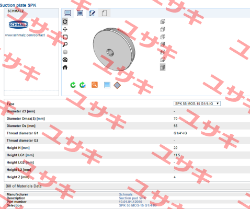Select the pan move arrows tool

pos(65,29)
